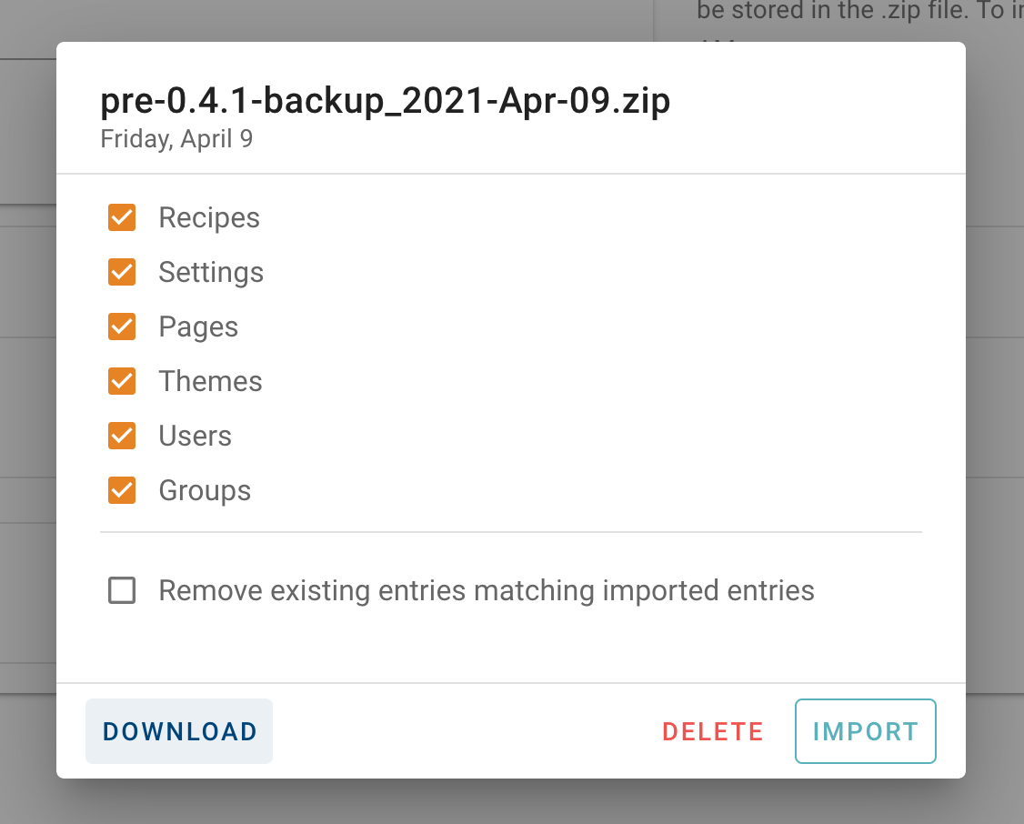Click the DELETE button
This screenshot has width=1024, height=824.
tap(712, 731)
